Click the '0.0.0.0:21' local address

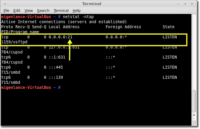pos(61,37)
